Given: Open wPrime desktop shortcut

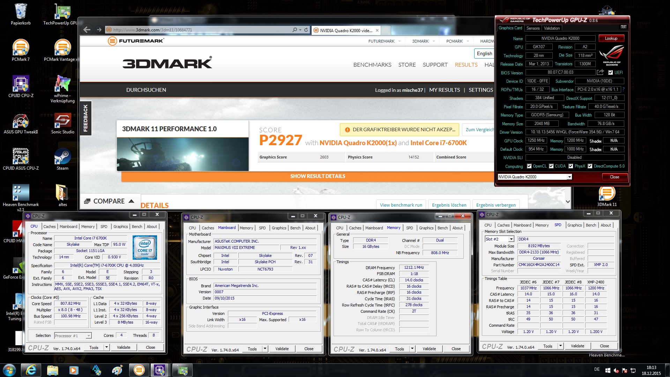Looking at the screenshot, I should pos(62,89).
